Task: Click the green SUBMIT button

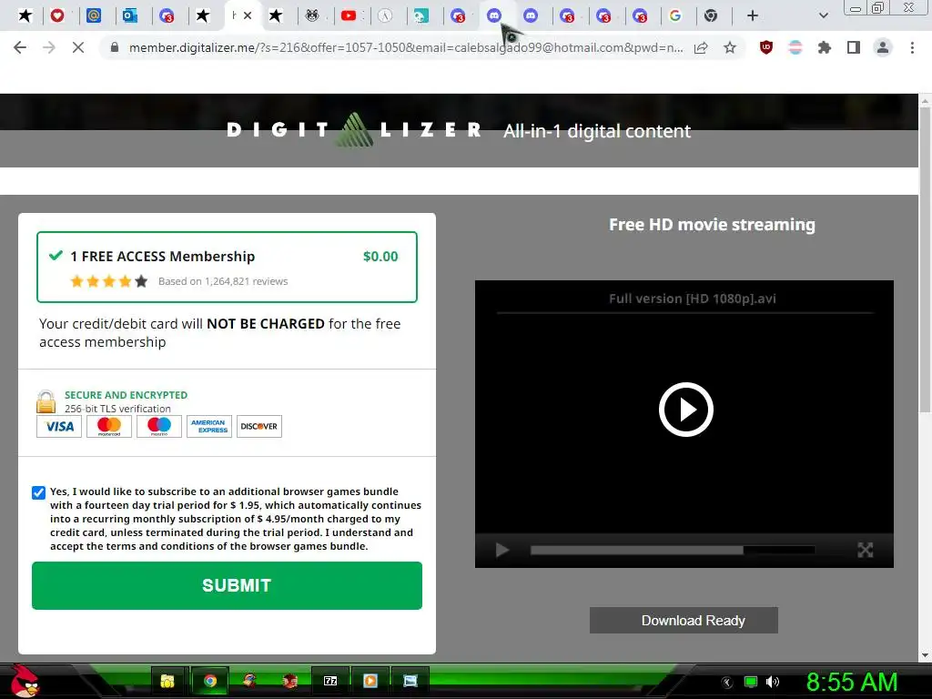Action: pos(227,585)
